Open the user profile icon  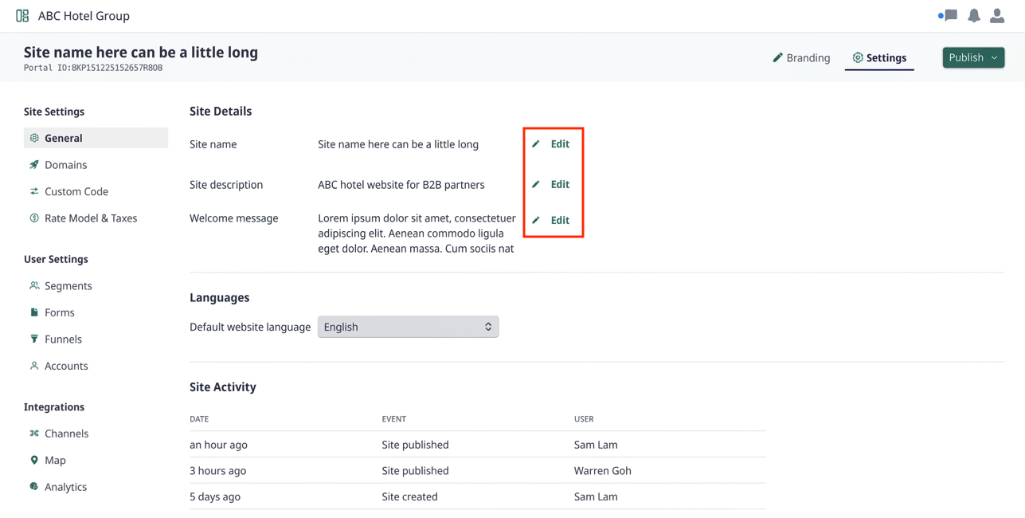[997, 15]
